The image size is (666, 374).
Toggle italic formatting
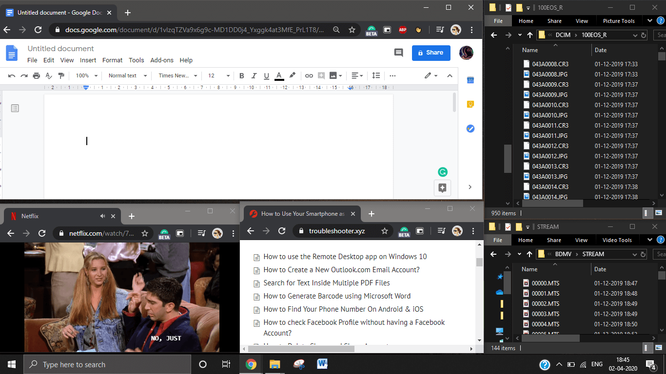coord(254,75)
